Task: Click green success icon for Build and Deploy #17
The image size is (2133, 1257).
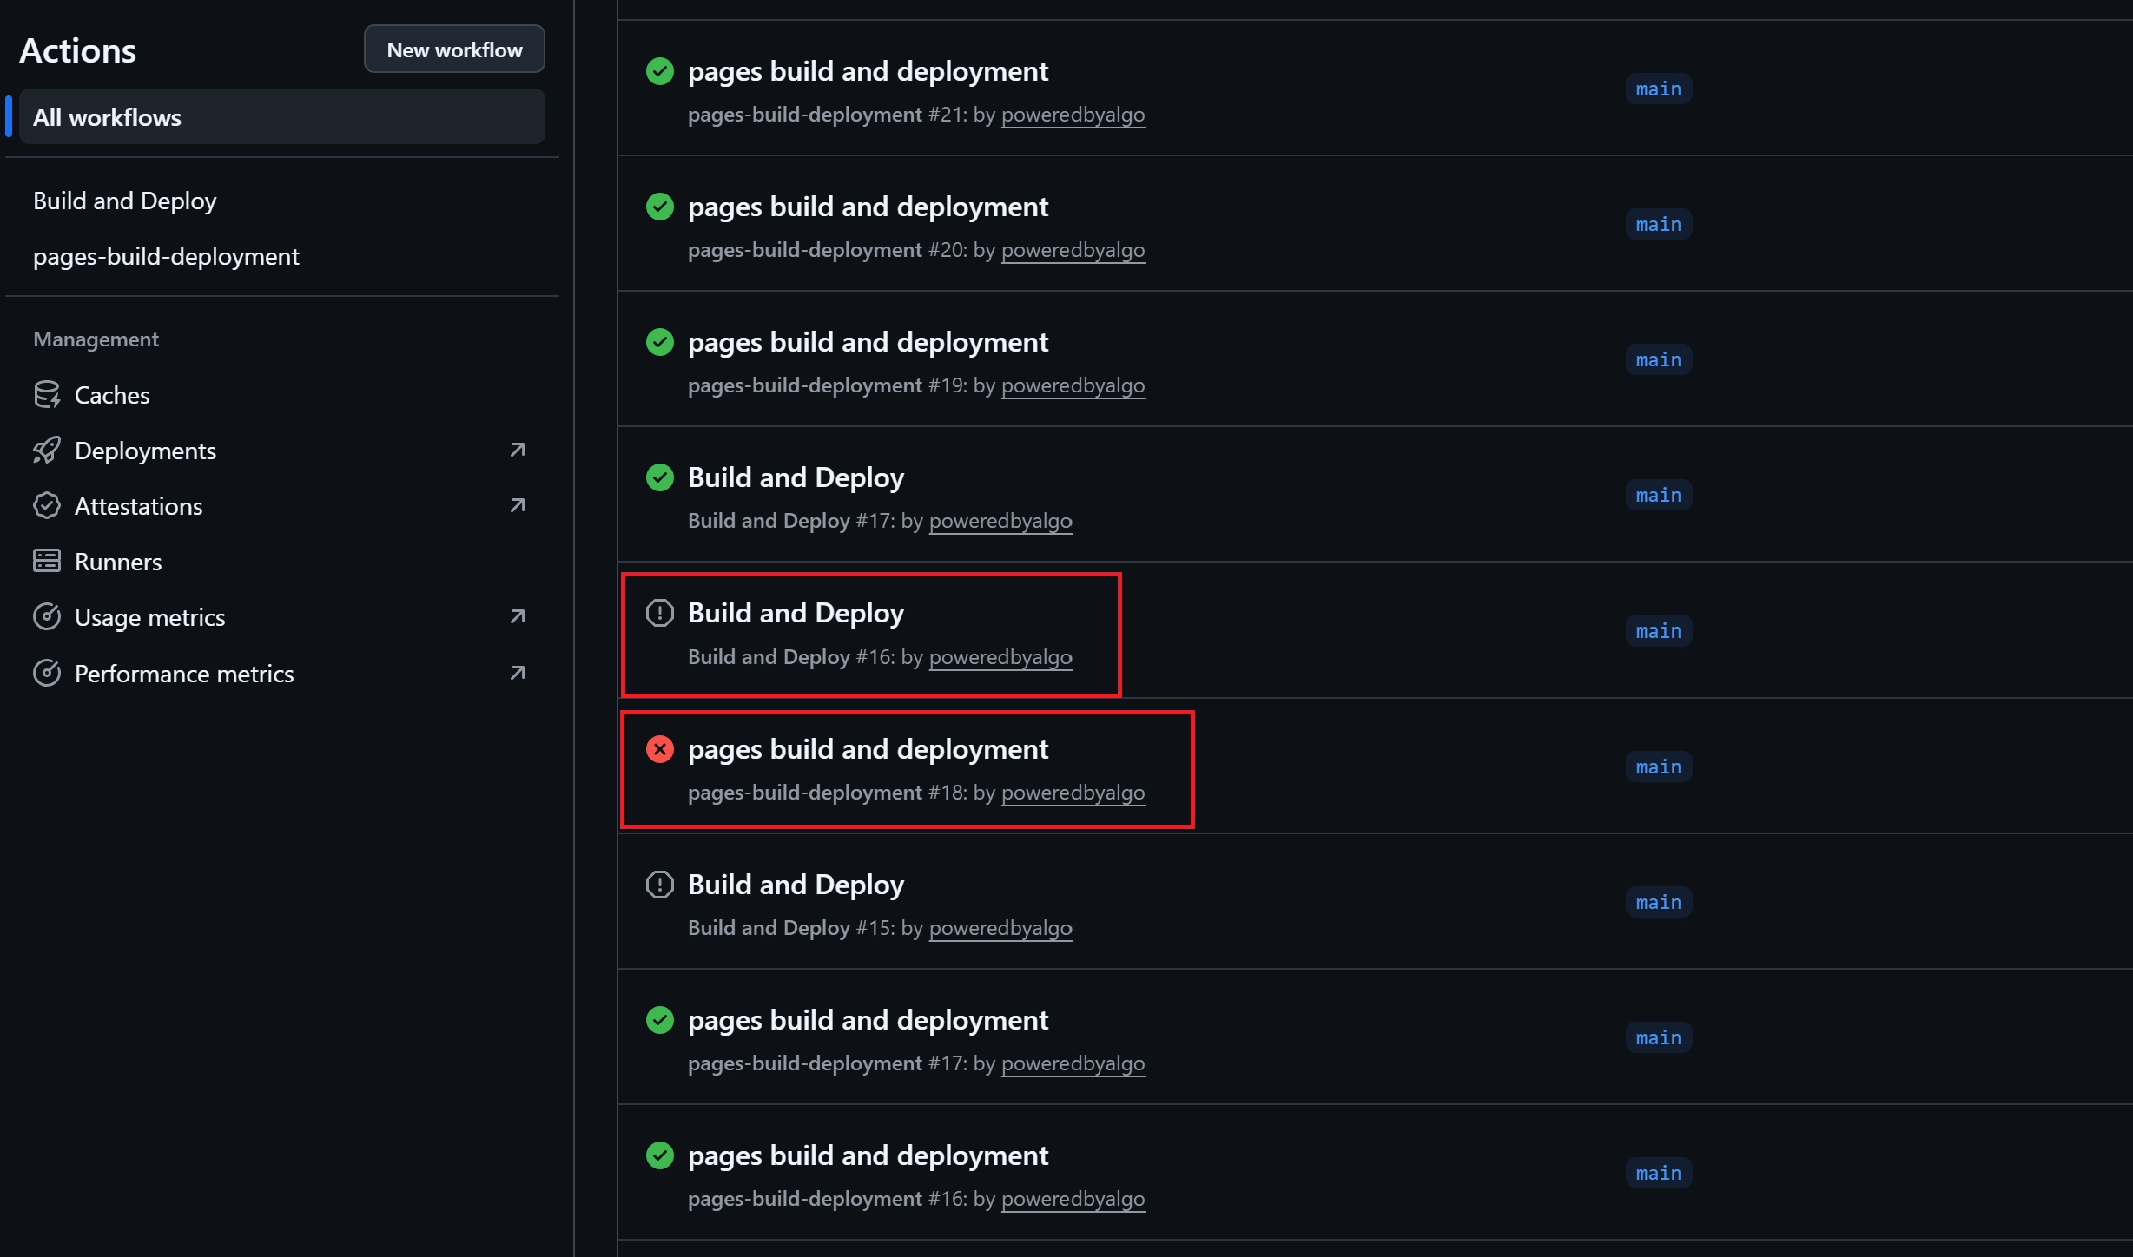Action: click(x=660, y=477)
